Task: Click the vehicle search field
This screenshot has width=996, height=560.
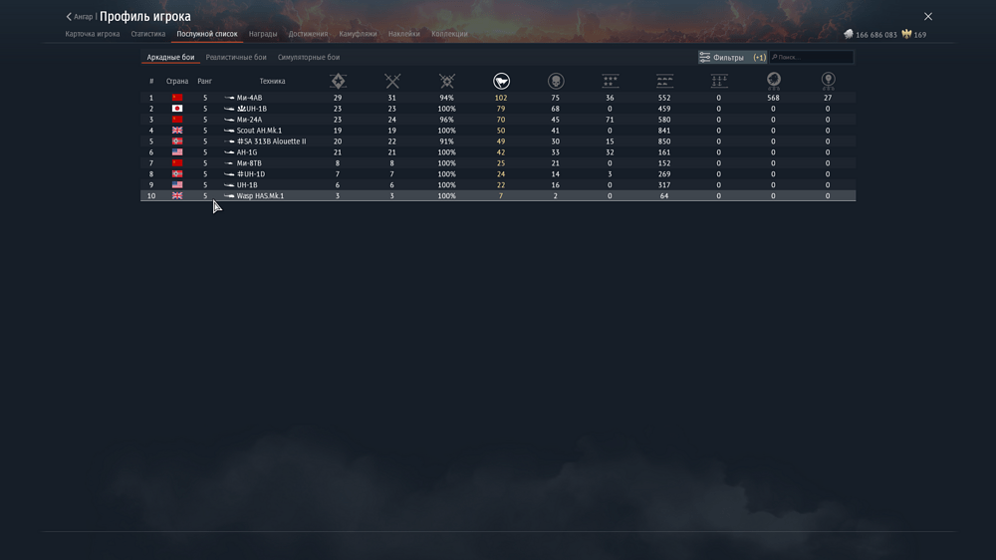Action: pyautogui.click(x=814, y=58)
